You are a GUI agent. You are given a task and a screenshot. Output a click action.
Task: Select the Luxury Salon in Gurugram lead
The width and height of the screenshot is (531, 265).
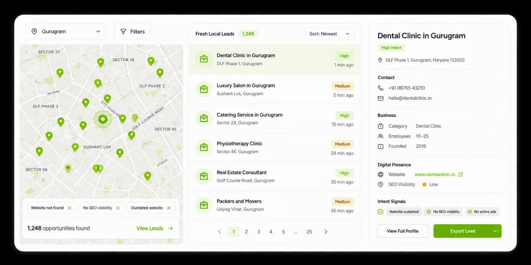pos(274,89)
